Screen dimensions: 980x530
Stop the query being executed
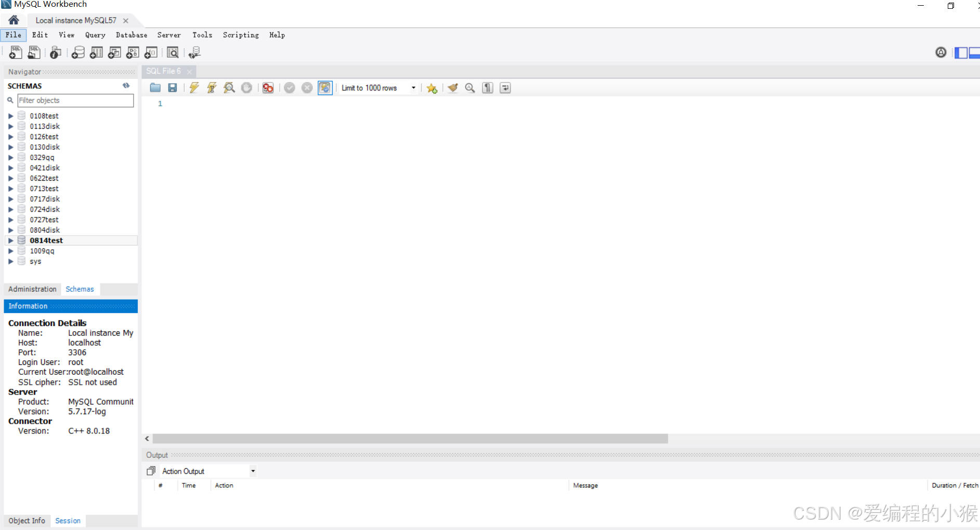(246, 88)
